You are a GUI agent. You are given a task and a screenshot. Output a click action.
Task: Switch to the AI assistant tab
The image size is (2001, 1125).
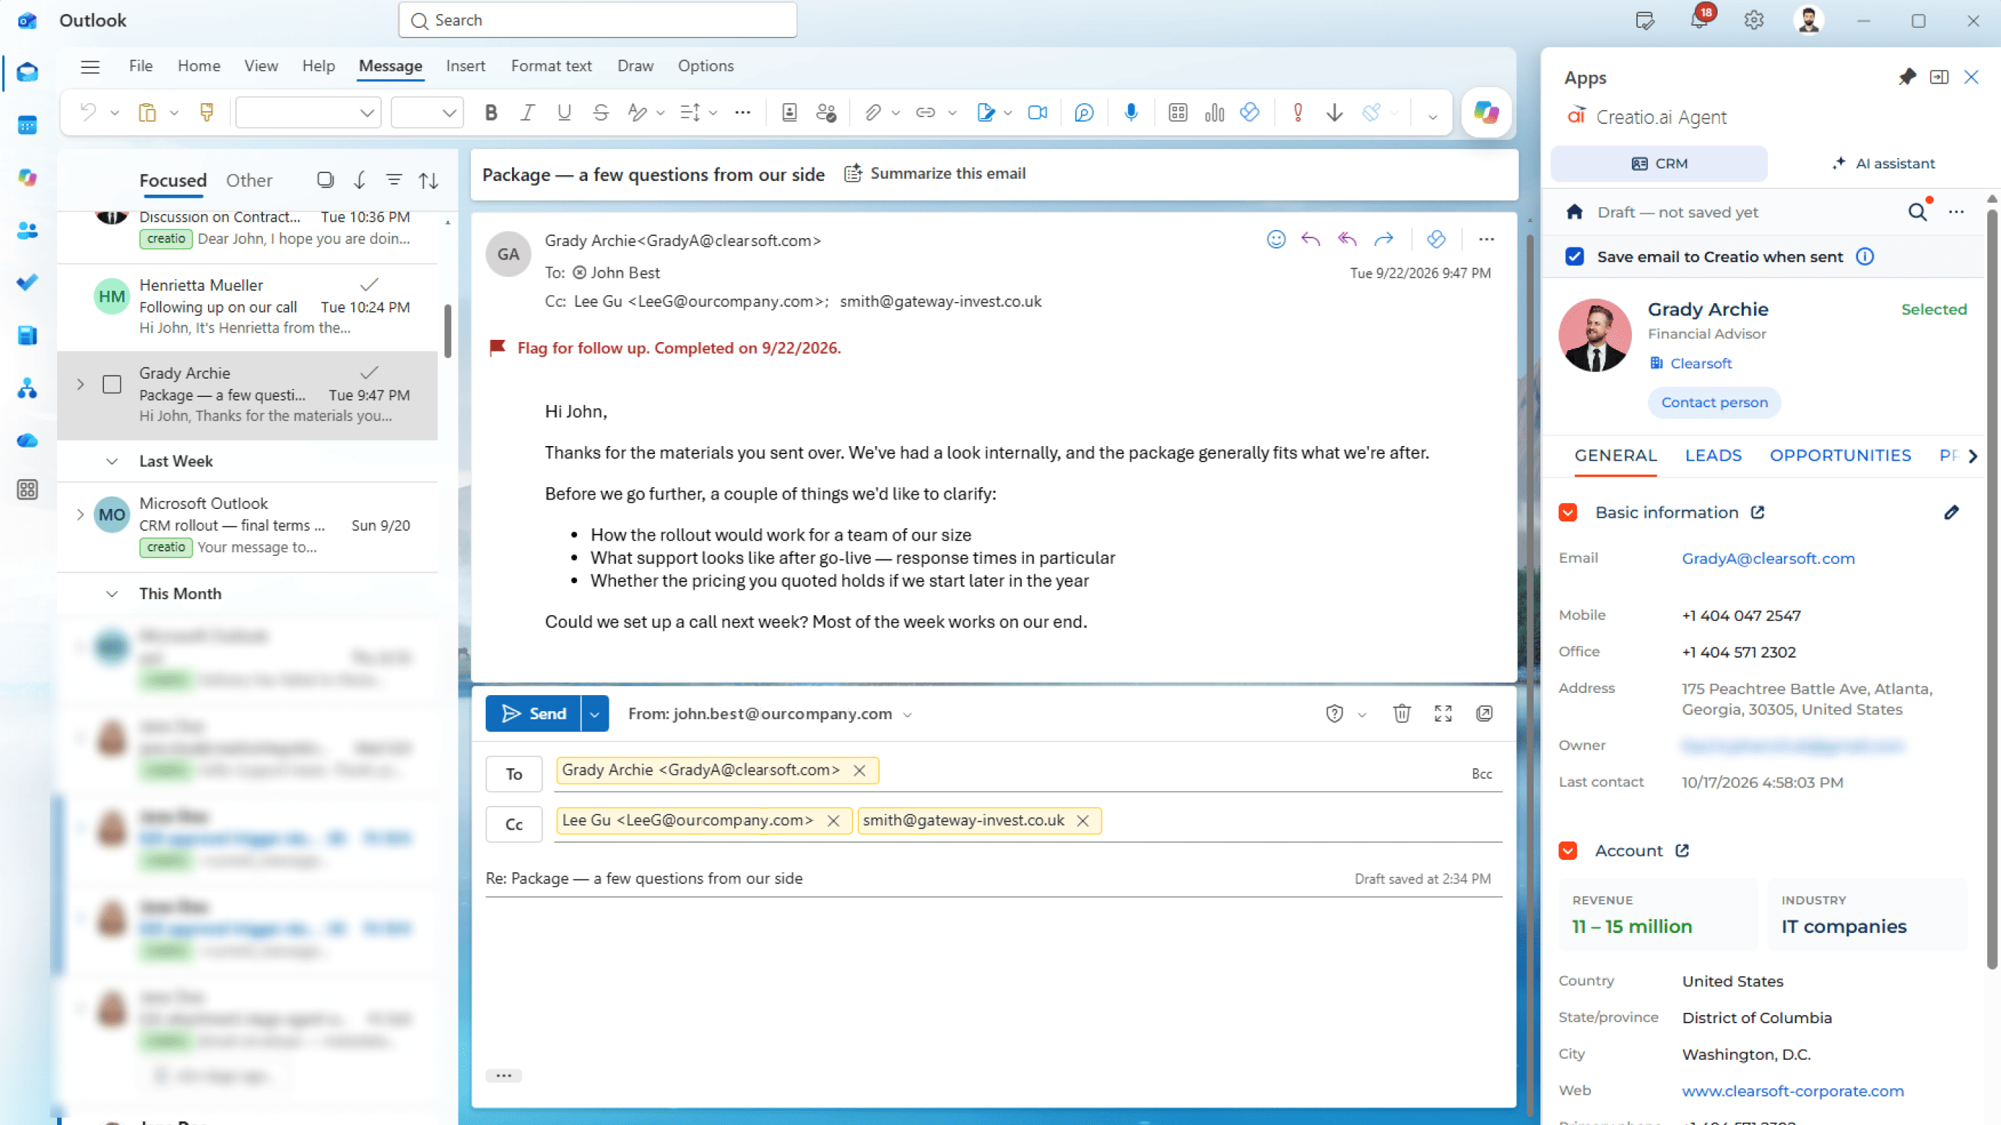tap(1884, 163)
